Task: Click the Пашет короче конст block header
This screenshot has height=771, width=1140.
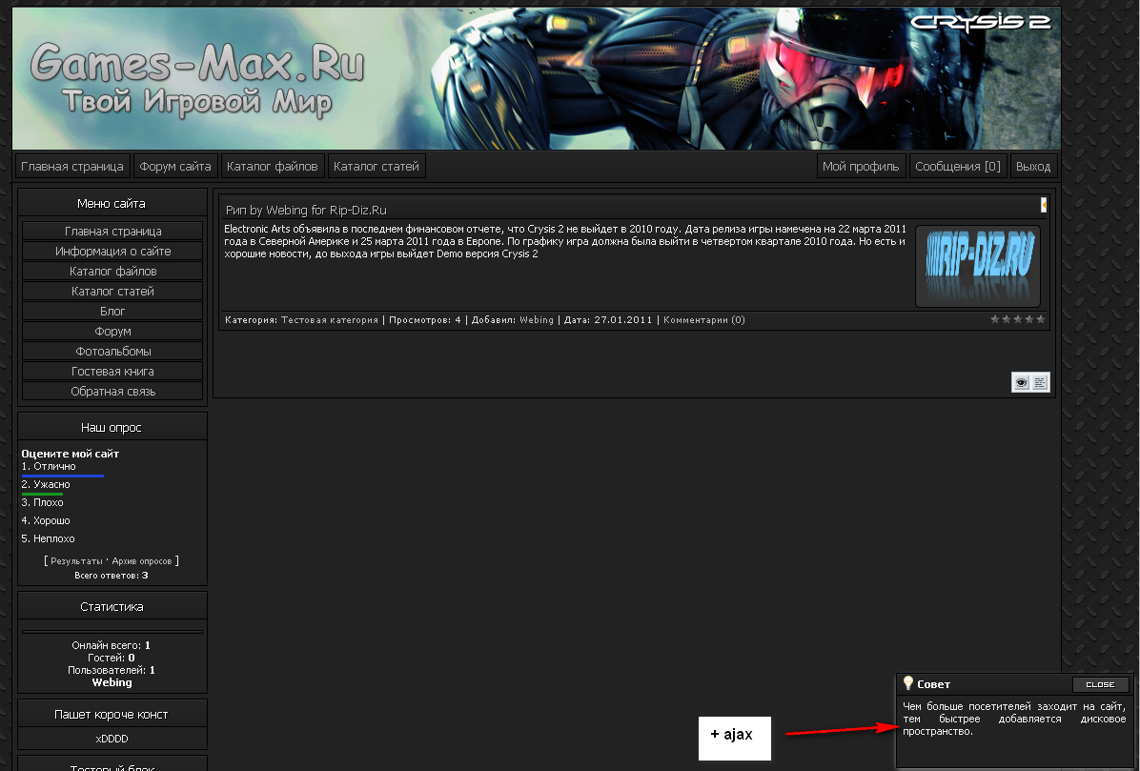Action: click(112, 715)
